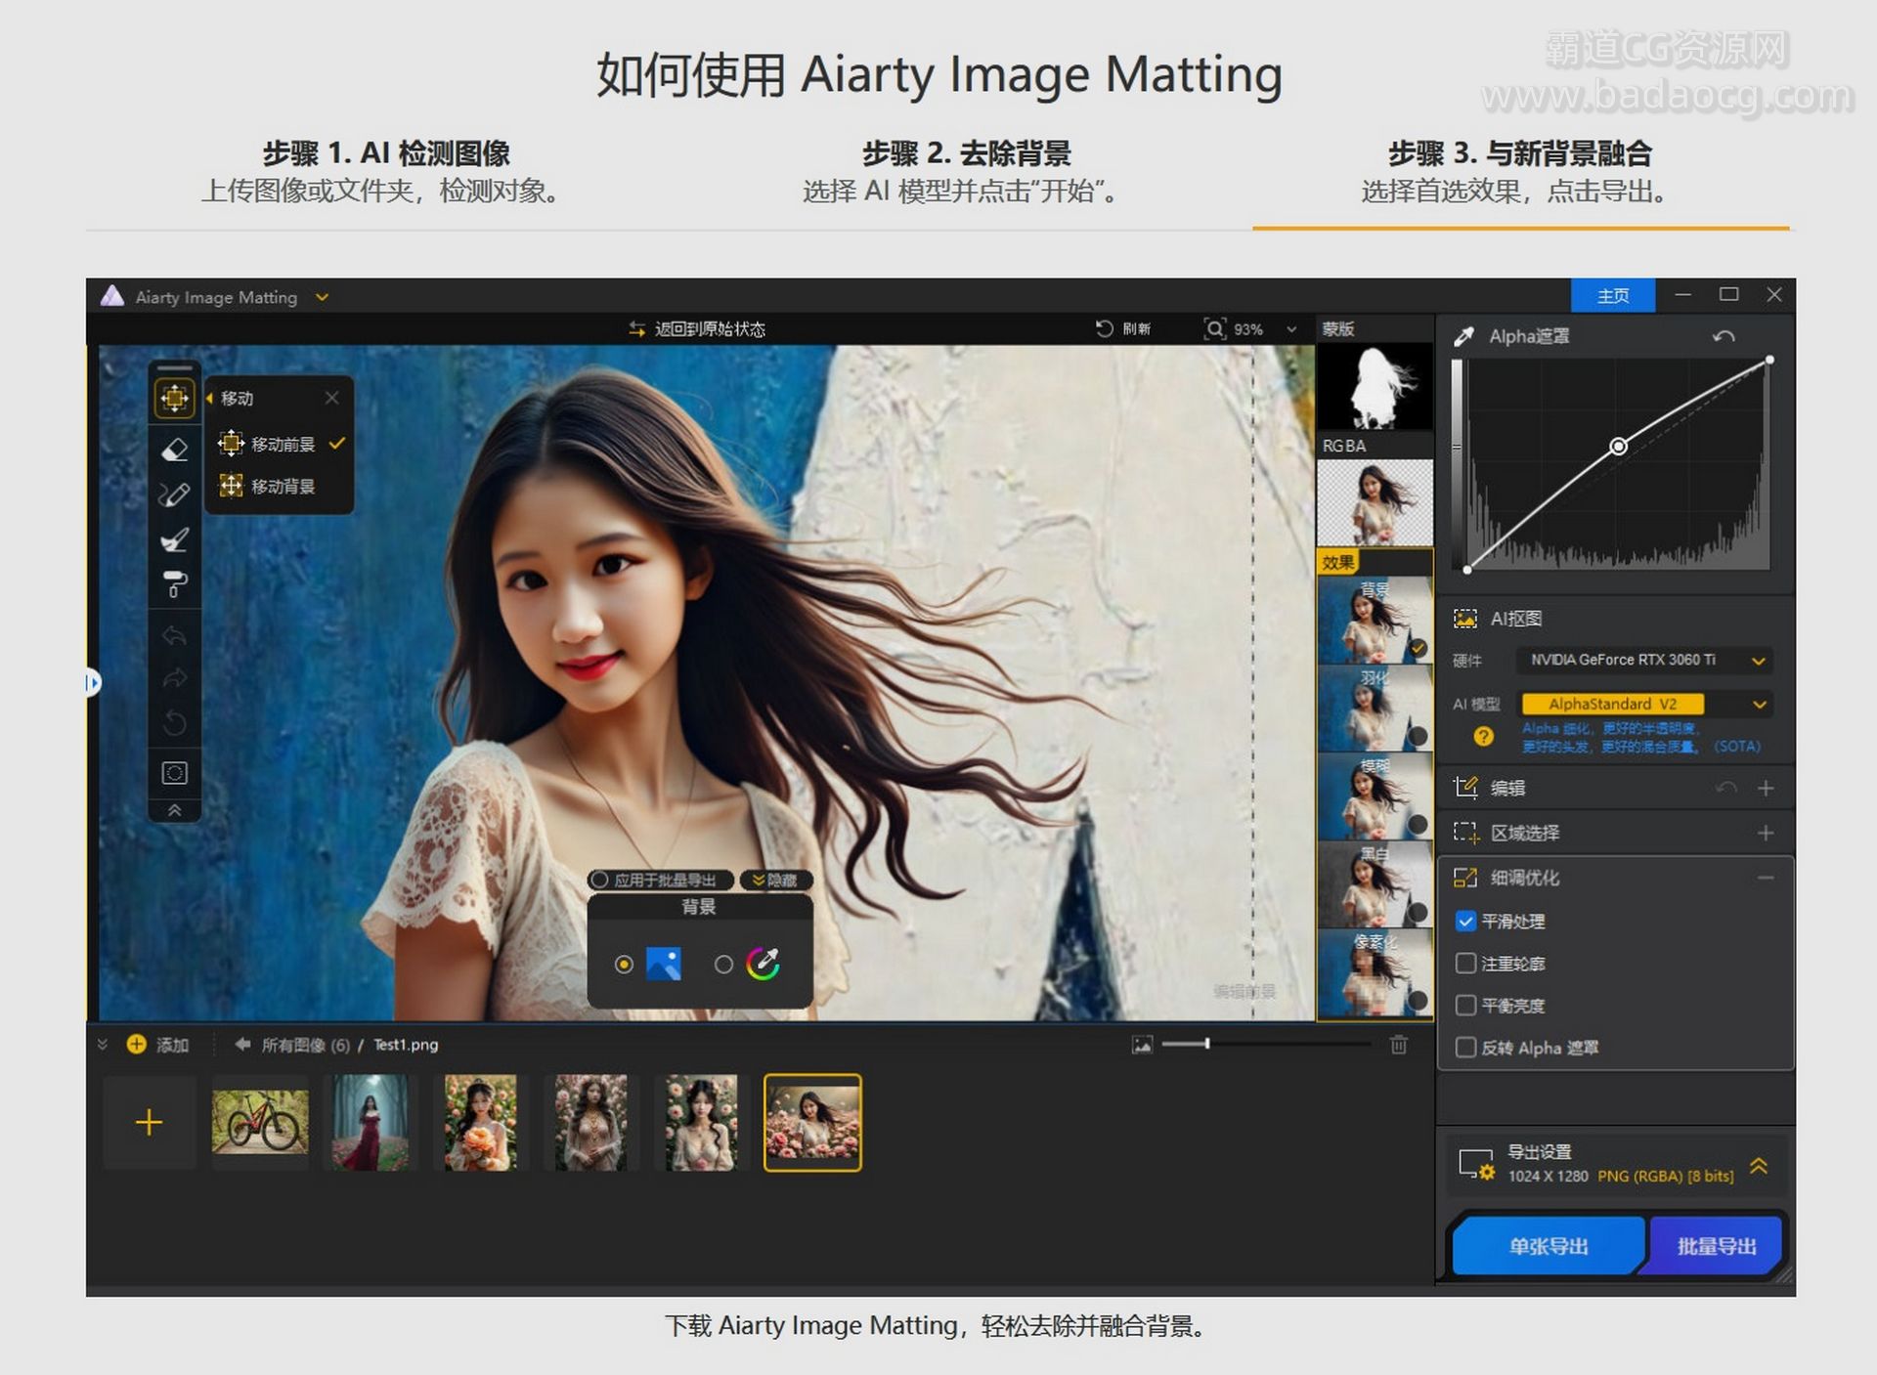Select the paint roller tool

tap(174, 584)
